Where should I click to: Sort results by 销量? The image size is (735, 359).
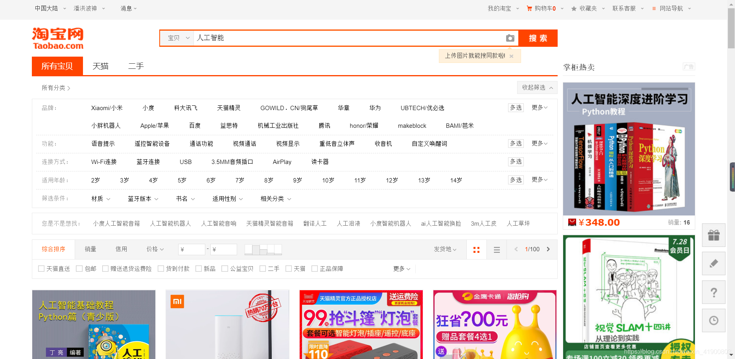click(90, 249)
